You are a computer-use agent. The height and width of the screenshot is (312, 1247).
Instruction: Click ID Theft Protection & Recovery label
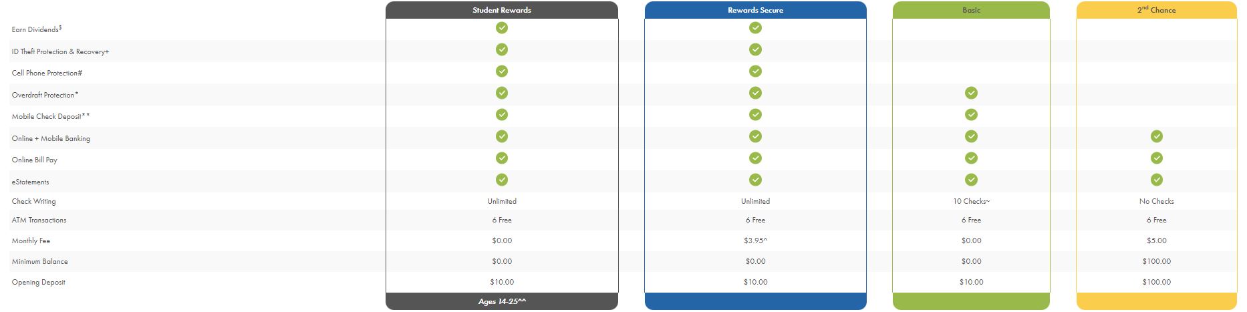[60, 51]
